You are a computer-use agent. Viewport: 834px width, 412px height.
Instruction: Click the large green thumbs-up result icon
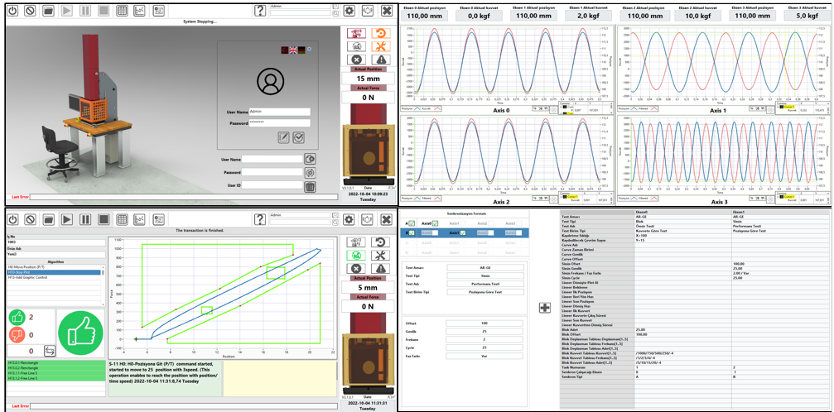click(80, 331)
